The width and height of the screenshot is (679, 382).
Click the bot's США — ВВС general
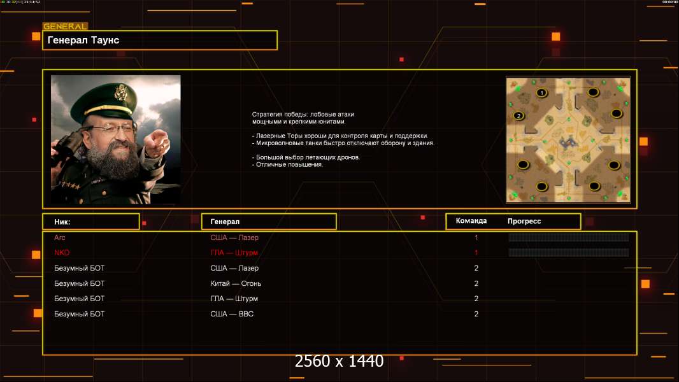click(x=232, y=314)
